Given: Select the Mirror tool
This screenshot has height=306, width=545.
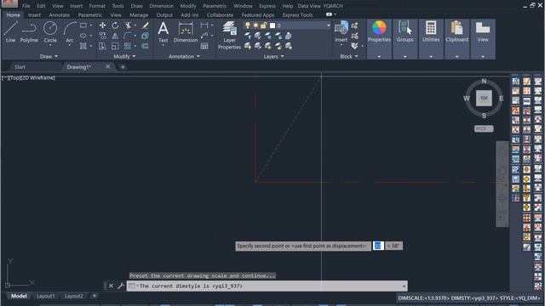Looking at the screenshot, I should coord(115,36).
